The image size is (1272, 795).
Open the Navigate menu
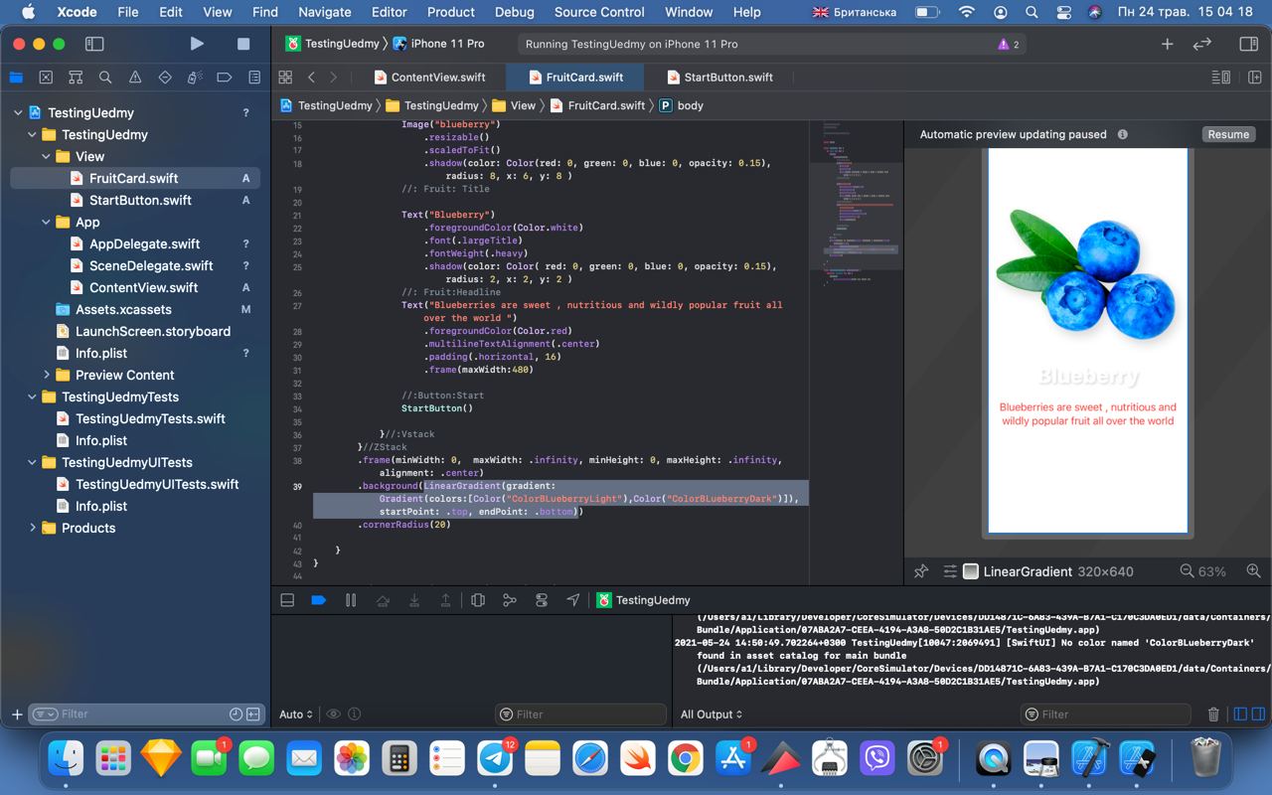[324, 12]
